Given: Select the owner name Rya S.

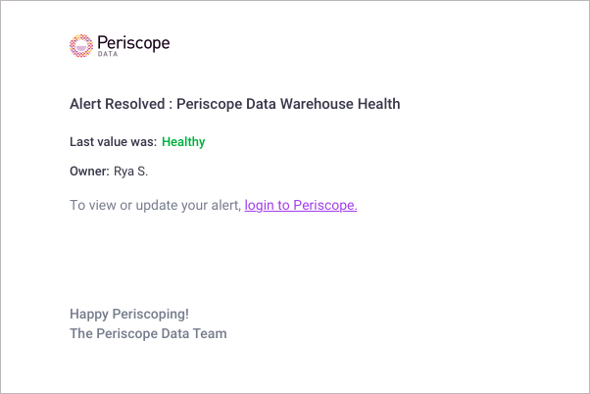Looking at the screenshot, I should point(131,172).
